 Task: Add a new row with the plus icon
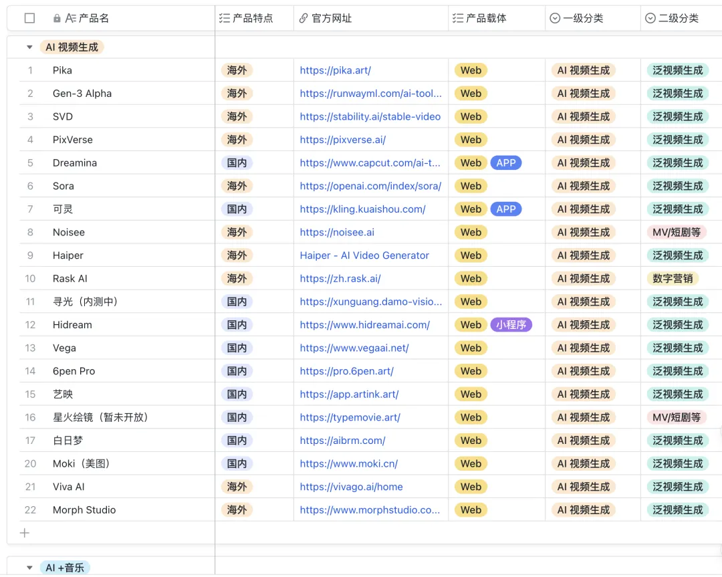click(x=25, y=533)
